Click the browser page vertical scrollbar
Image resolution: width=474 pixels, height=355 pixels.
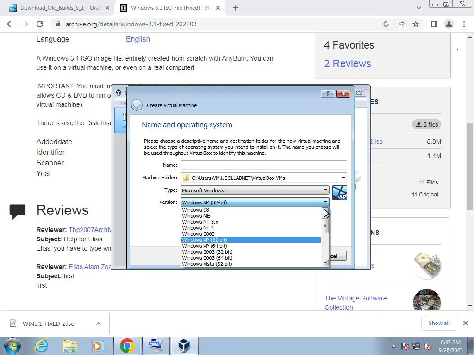470,166
